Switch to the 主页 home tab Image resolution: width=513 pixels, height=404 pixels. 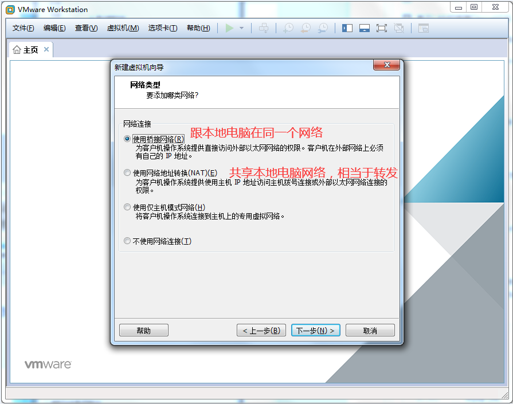coord(26,50)
